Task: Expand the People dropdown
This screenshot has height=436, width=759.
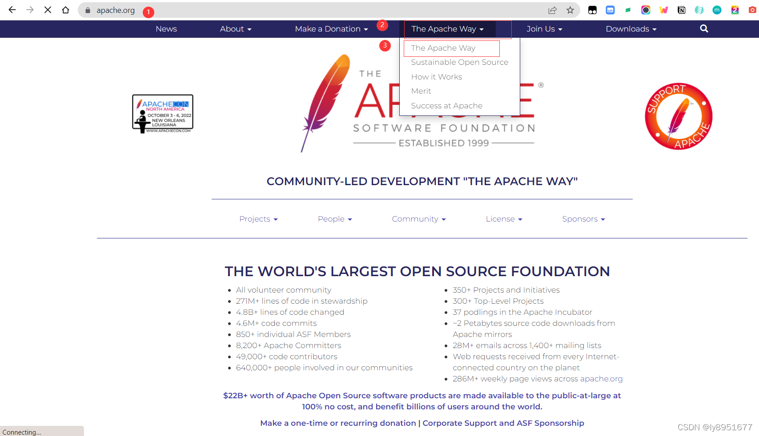Action: [335, 219]
